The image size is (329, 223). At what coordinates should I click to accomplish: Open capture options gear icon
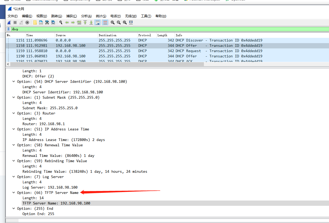pos(27,22)
